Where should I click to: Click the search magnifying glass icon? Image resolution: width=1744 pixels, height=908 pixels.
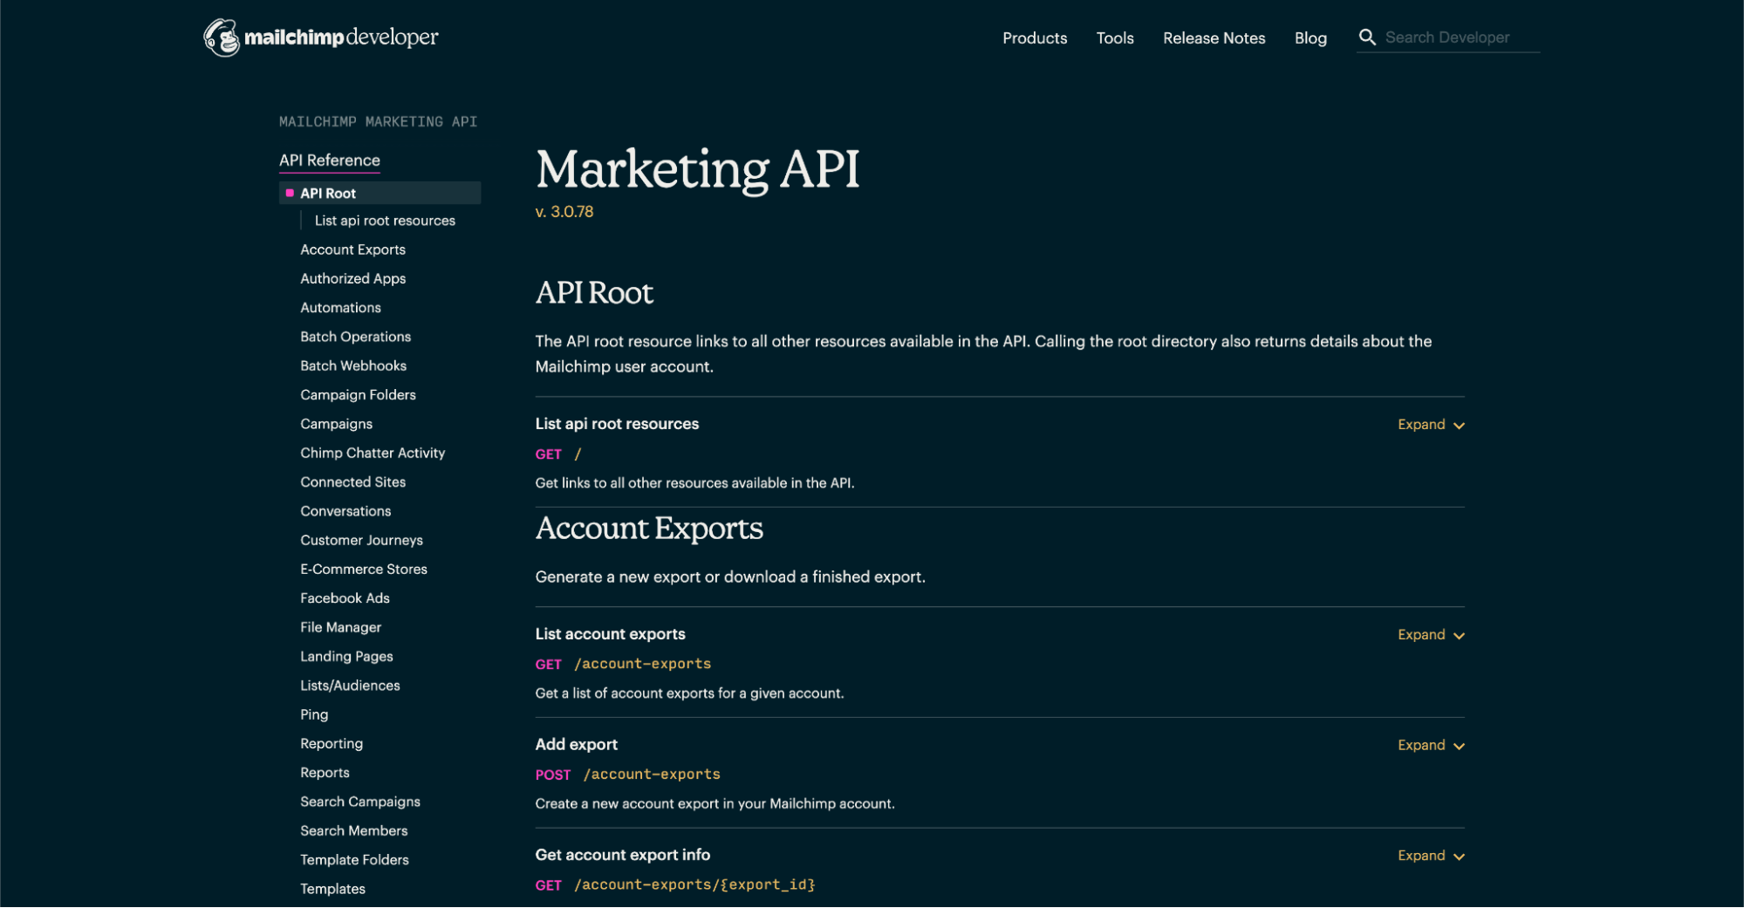pyautogui.click(x=1367, y=37)
